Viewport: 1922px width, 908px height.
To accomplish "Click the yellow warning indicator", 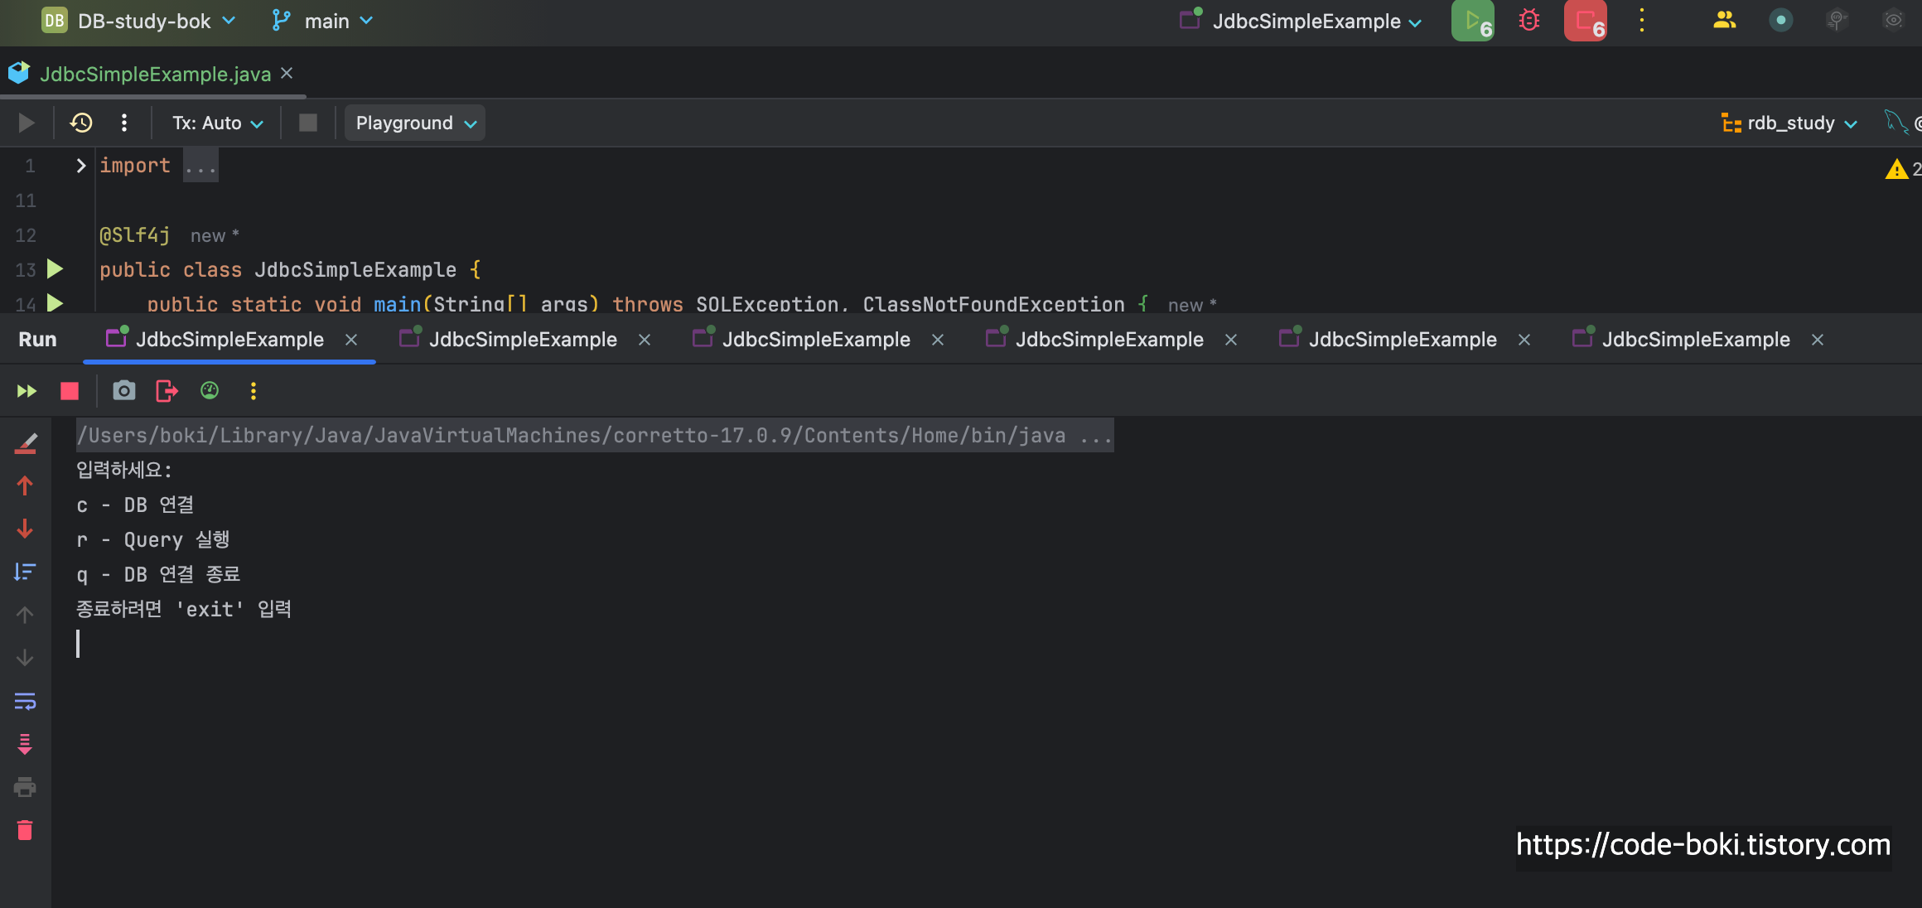I will tap(1896, 170).
